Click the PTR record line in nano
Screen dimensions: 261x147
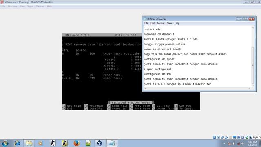pos(92,78)
